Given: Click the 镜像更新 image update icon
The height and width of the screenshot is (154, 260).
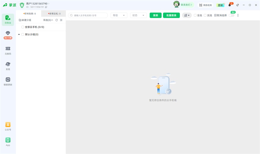Looking at the screenshot, I should 8,81.
